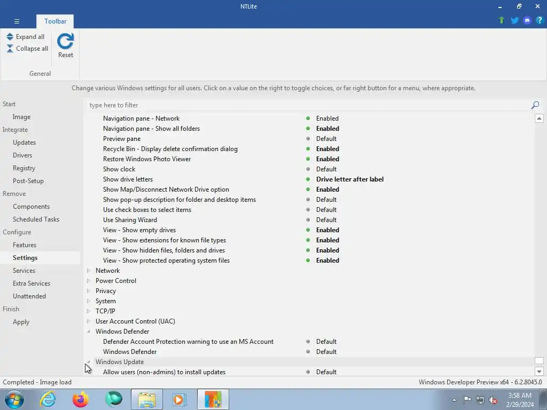Go to Apply in the sidebar
The width and height of the screenshot is (547, 410).
[21, 322]
